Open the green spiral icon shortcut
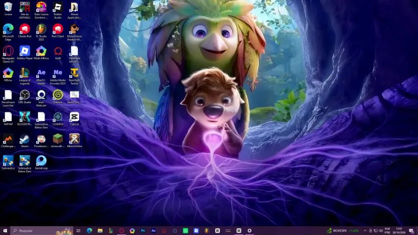This screenshot has width=418, height=235. click(x=58, y=97)
